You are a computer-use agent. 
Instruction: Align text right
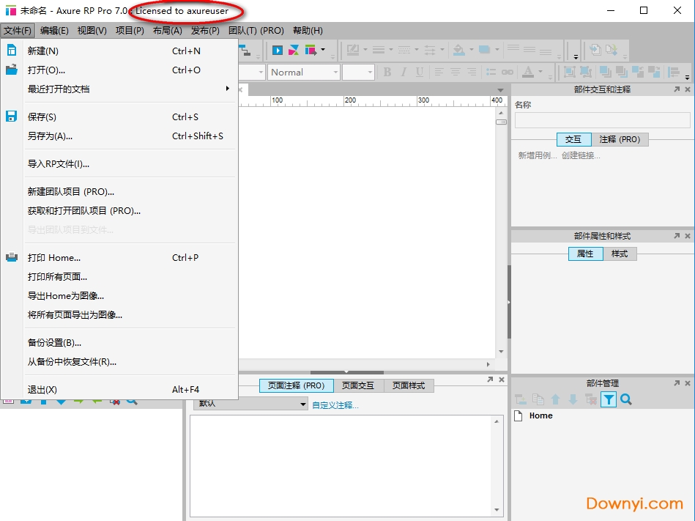tap(472, 72)
